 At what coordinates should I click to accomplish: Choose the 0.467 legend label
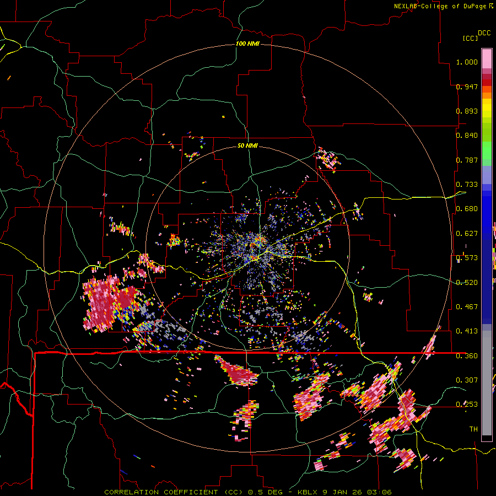467,307
